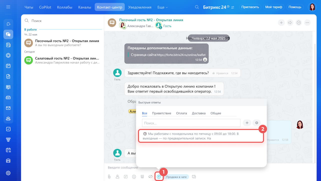The width and height of the screenshot is (321, 181).
Task: Open the three-dots more menu in chat header
Action: pyautogui.click(x=307, y=23)
